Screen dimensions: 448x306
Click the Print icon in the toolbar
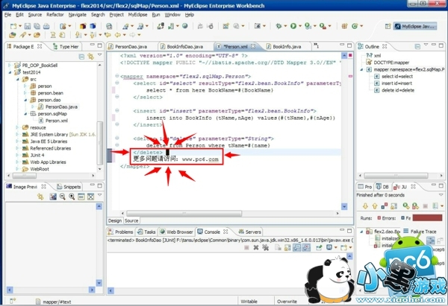(x=45, y=26)
